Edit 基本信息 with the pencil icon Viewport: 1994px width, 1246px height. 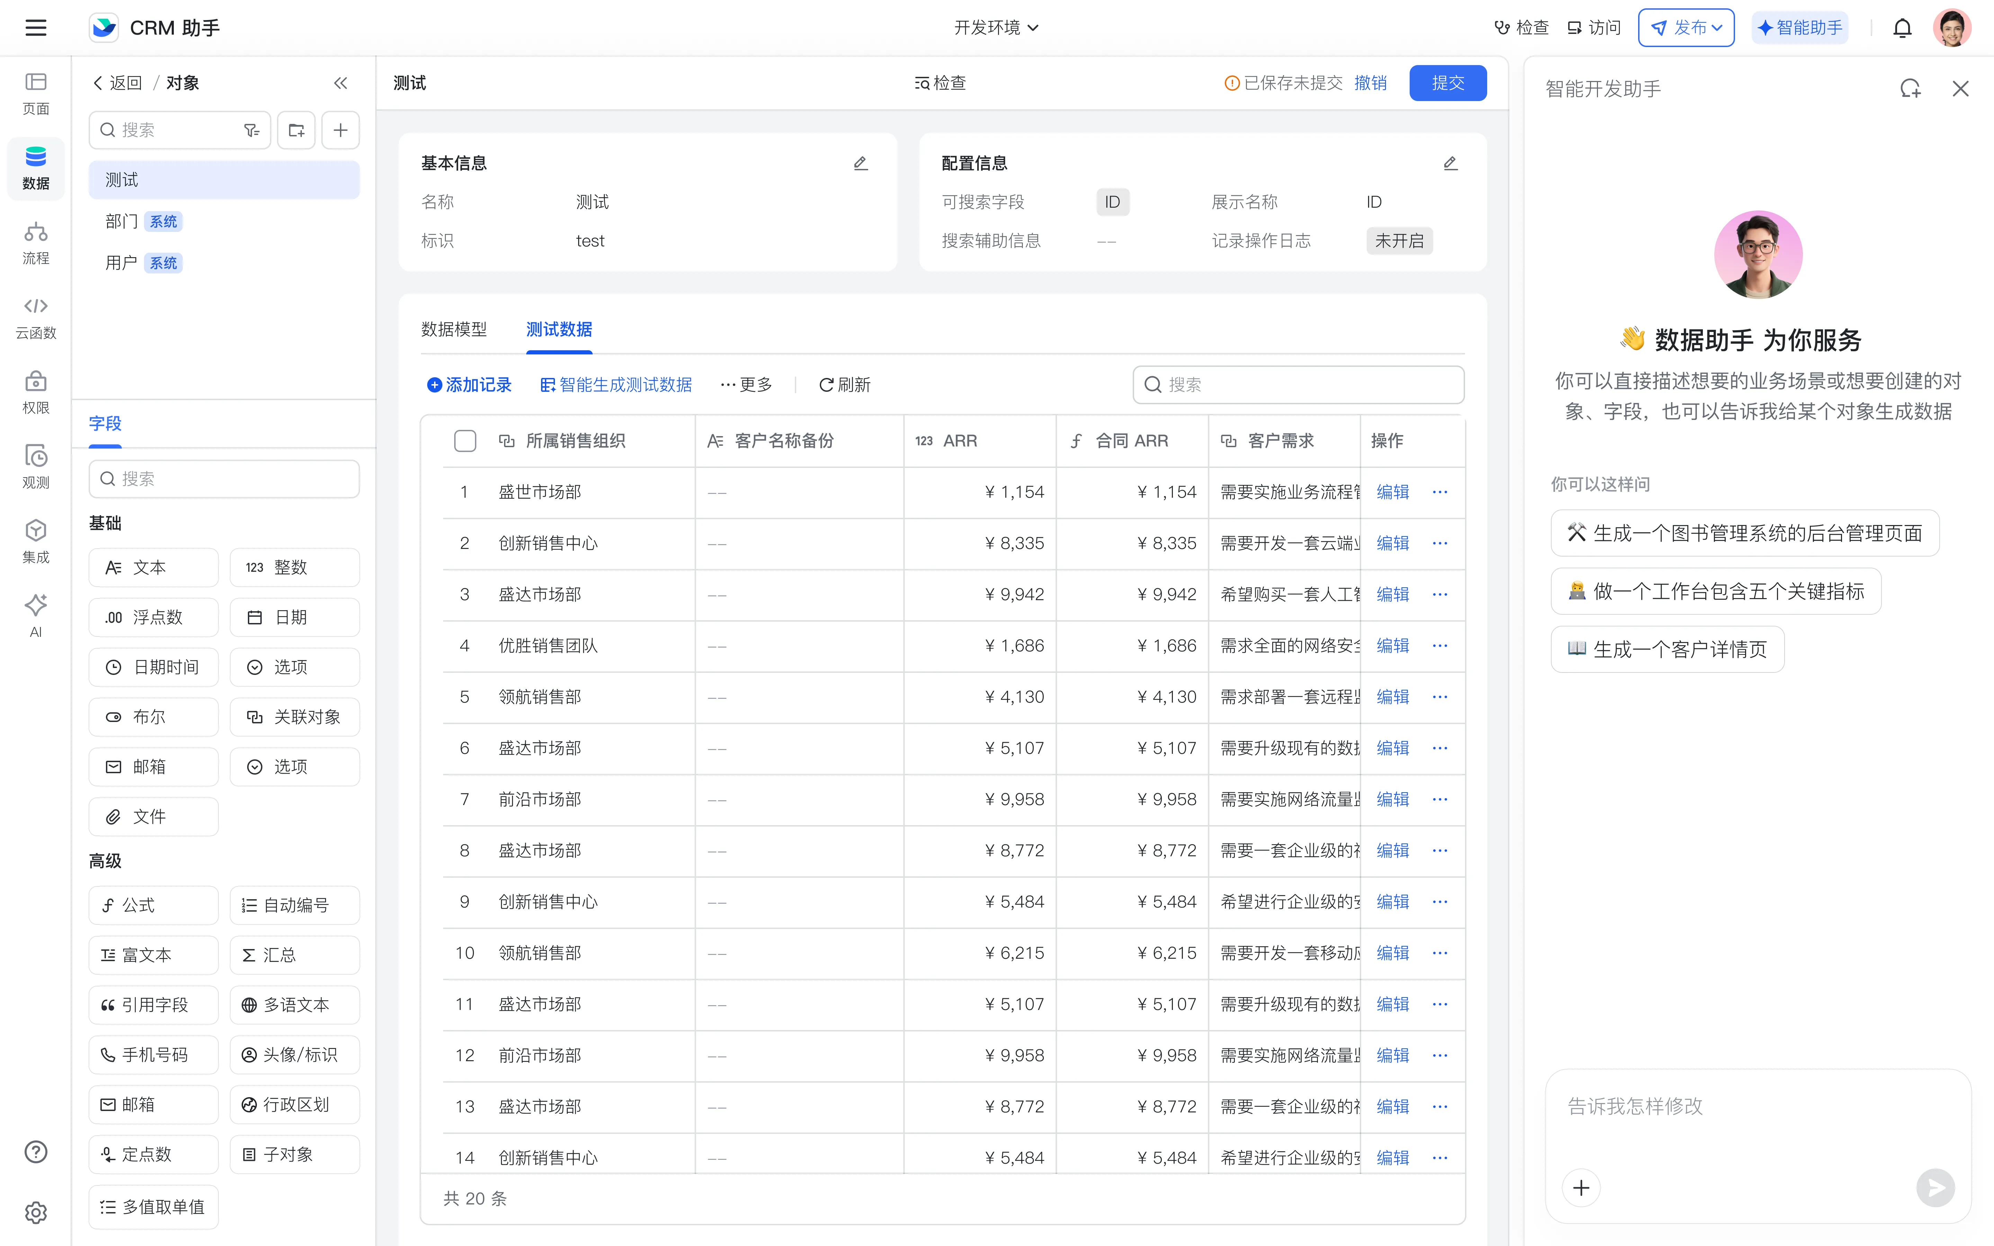pos(860,163)
